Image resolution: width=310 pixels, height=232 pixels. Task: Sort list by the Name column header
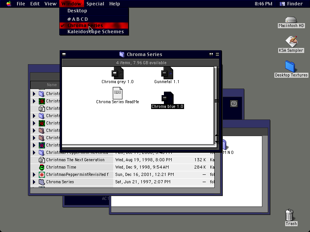(52, 85)
